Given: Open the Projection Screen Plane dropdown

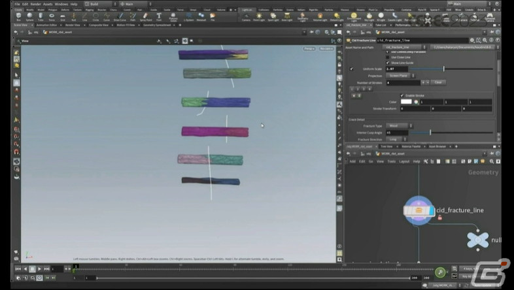Looking at the screenshot, I should point(400,76).
